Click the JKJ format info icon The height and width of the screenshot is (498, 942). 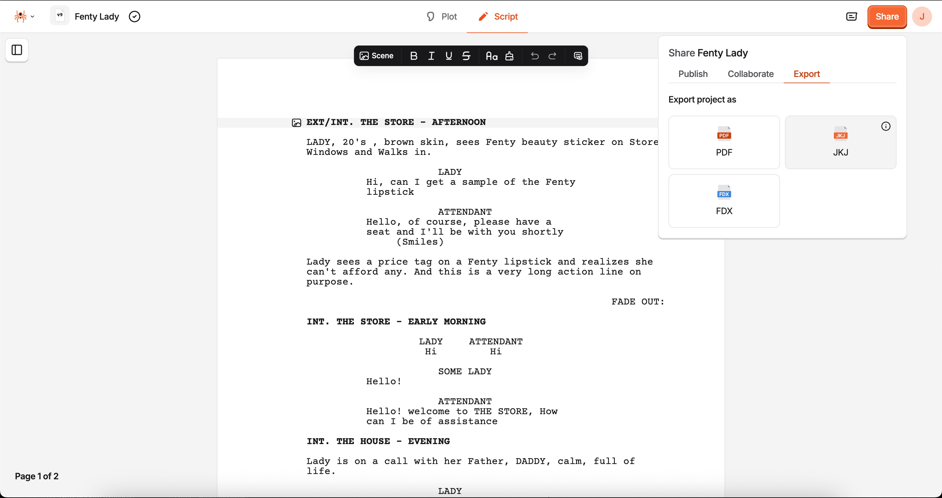coord(885,126)
